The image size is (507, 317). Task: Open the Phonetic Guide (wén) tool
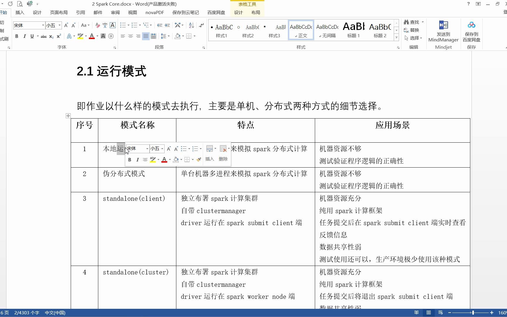pos(105,26)
